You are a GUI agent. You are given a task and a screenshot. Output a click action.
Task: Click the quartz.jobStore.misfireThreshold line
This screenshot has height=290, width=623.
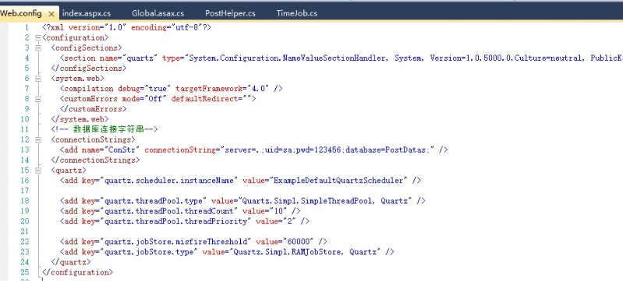(x=194, y=242)
